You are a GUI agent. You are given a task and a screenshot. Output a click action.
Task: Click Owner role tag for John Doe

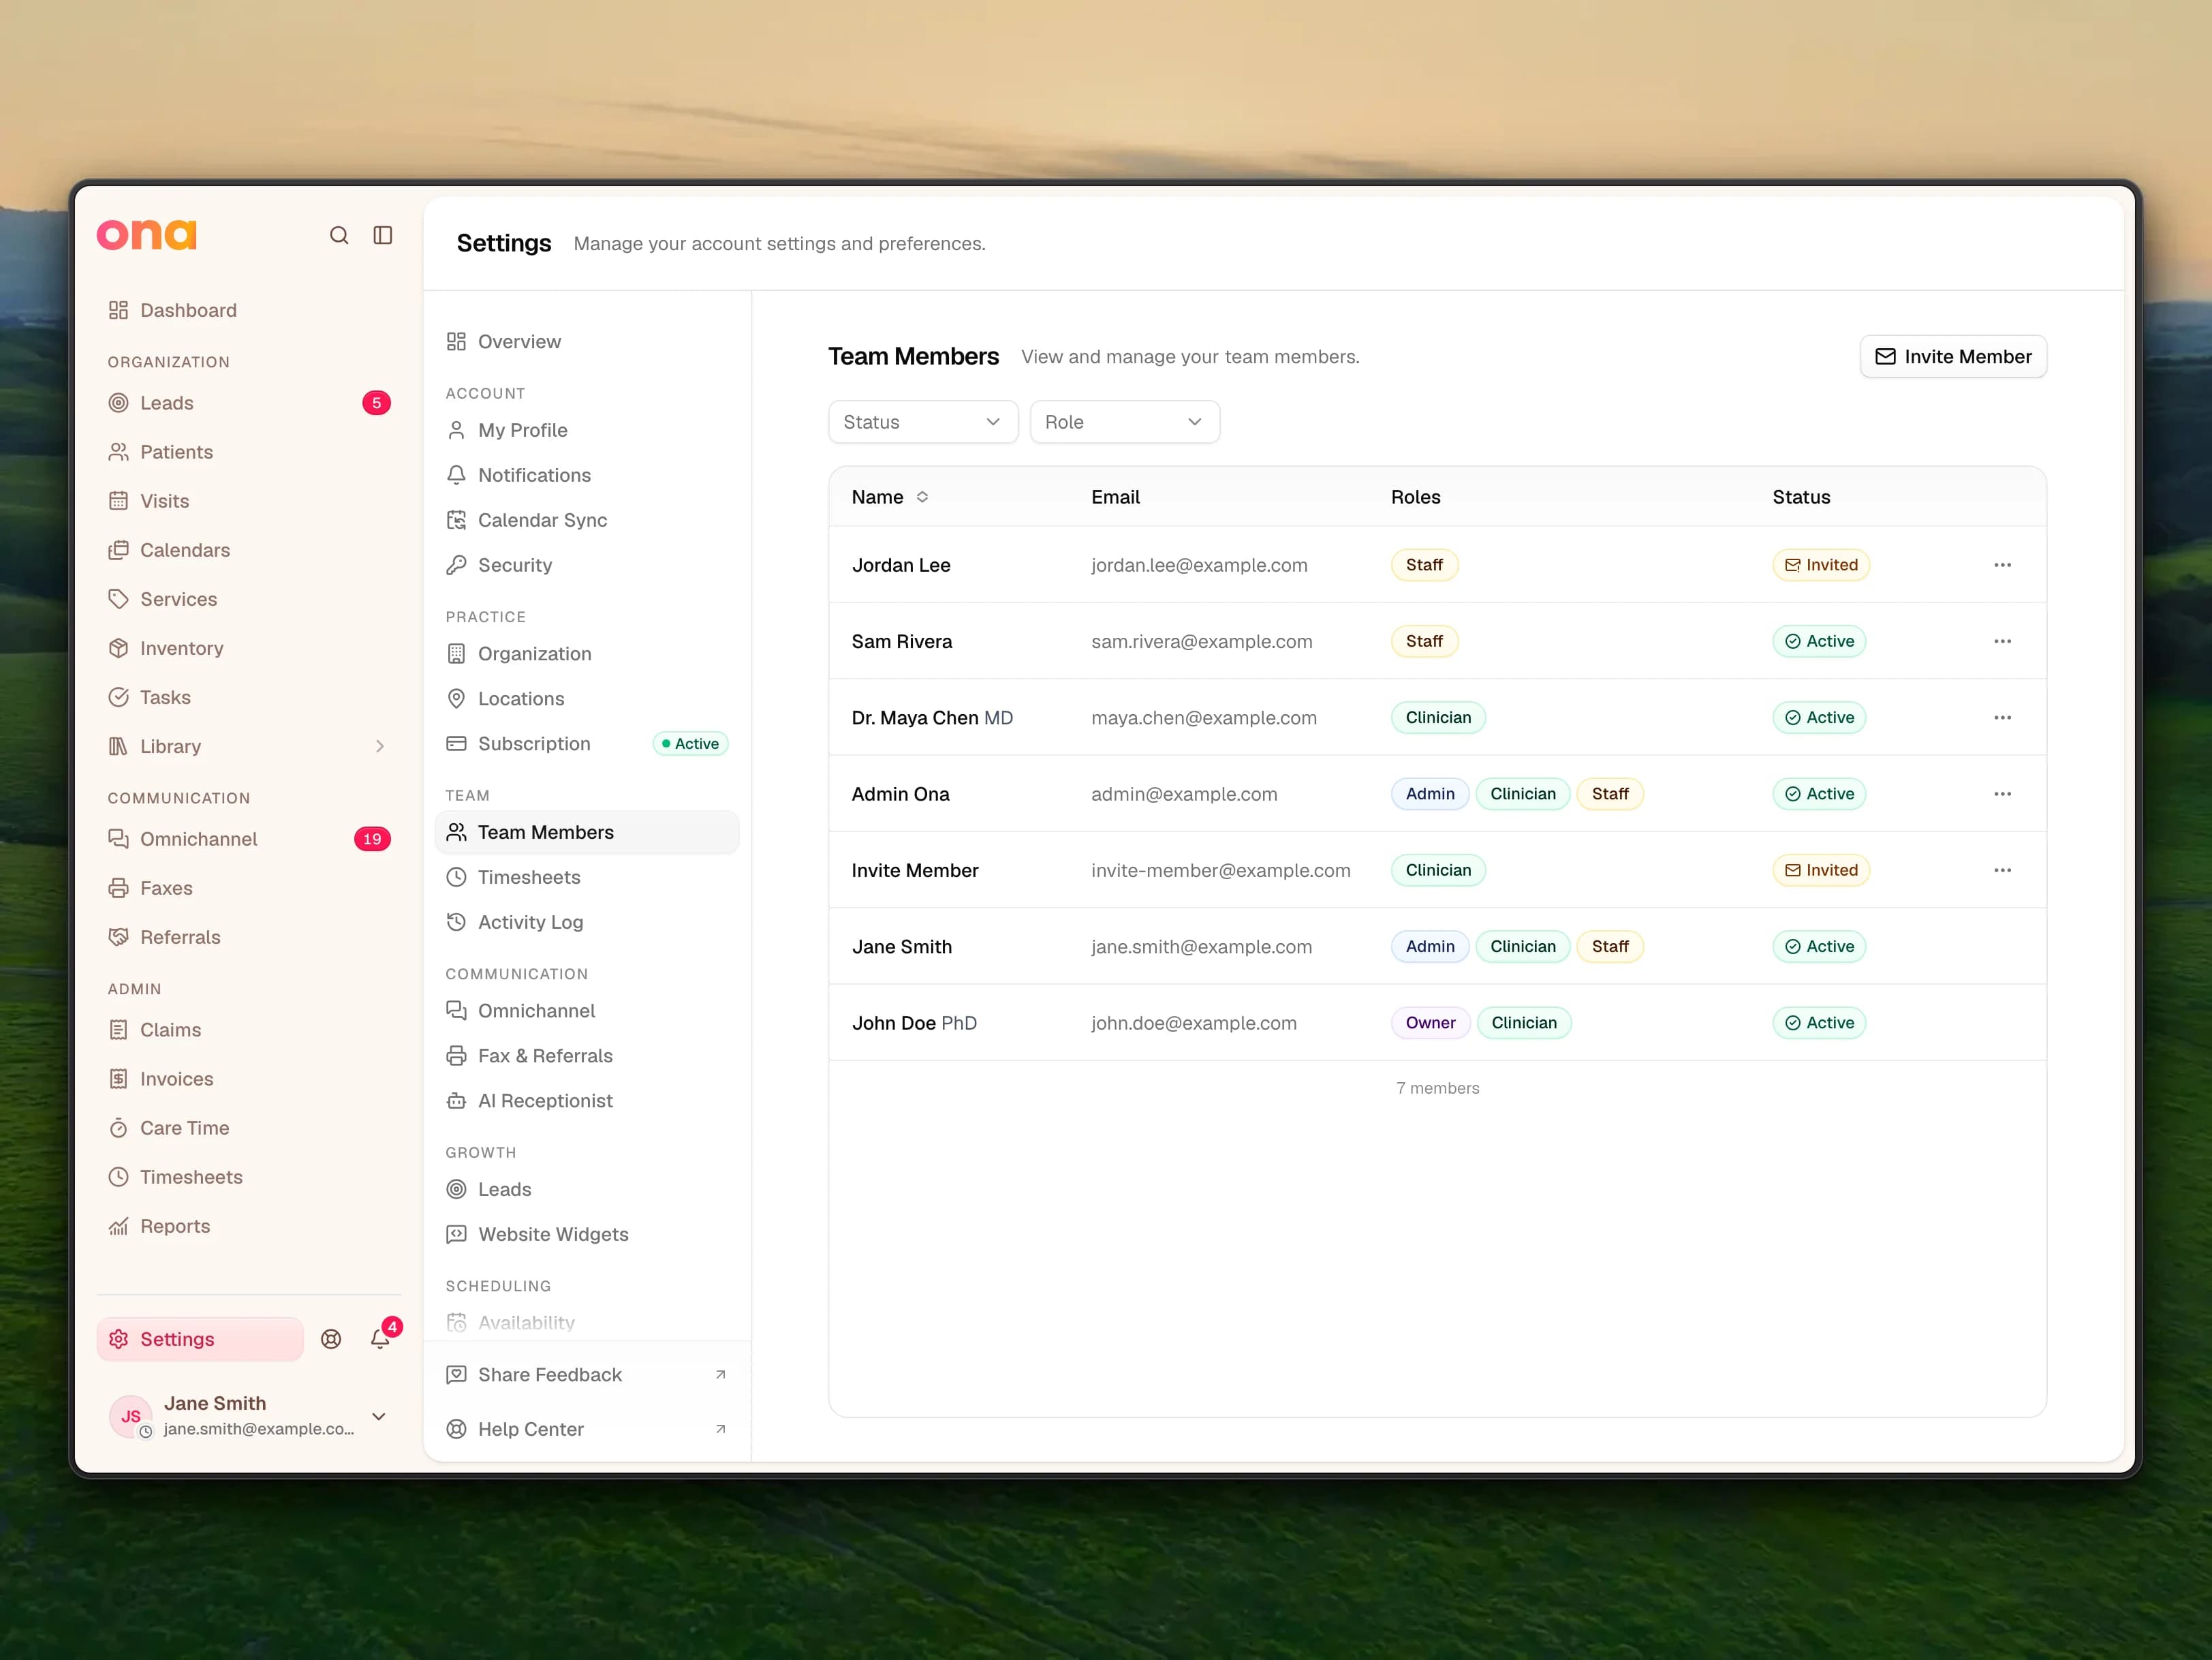pyautogui.click(x=1430, y=1023)
